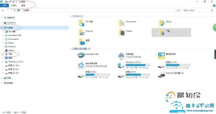216x114 pixels.
Task: Select the Autodesk 360 device icon under 设备和驱动器
Action: (x=81, y=55)
